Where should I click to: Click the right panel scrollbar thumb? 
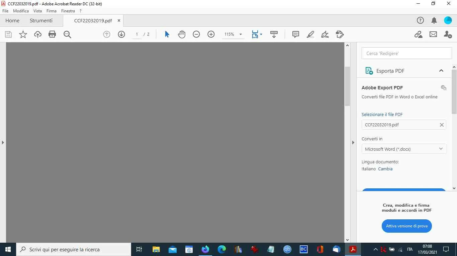pos(454,92)
